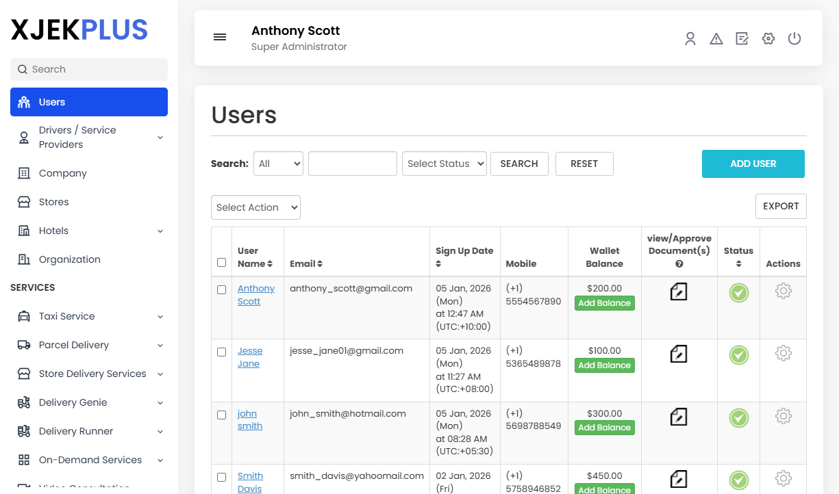Viewport: 839px width, 494px height.
Task: View documents for Anthony Scott's row
Action: tap(679, 291)
